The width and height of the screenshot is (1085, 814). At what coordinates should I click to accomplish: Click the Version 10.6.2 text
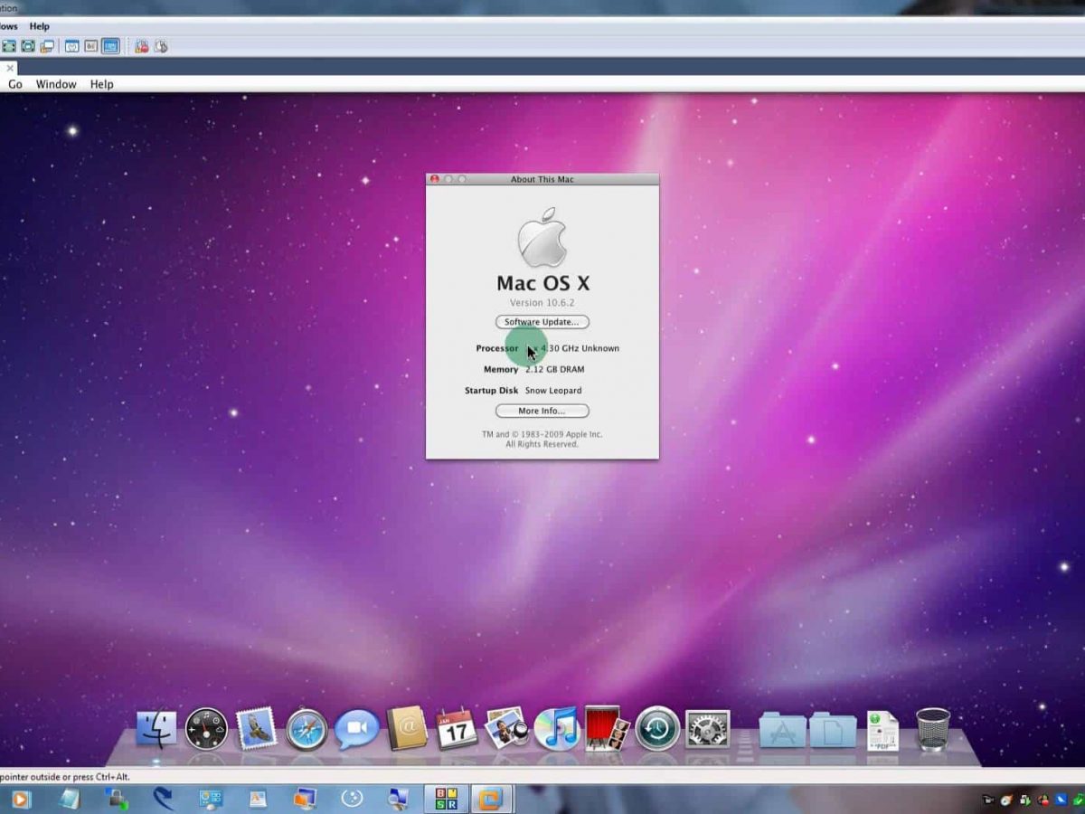(542, 303)
